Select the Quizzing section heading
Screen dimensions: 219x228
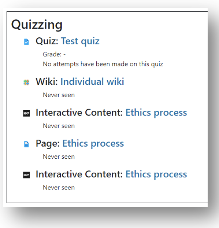[x=37, y=25]
